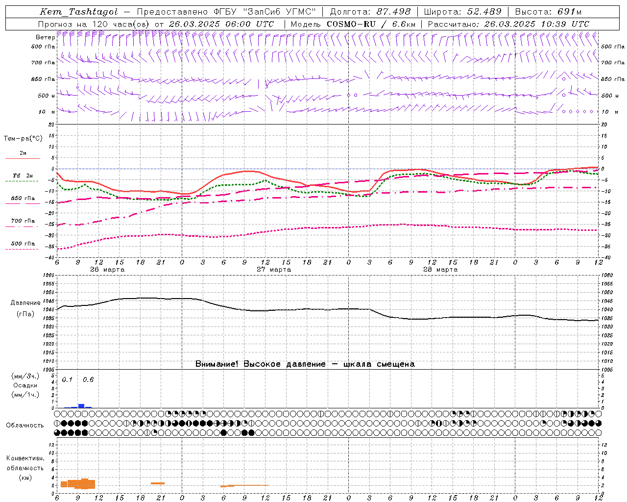Click the 'Осадки' precipitation label
Image resolution: width=627 pixels, height=502 pixels.
[x=25, y=385]
